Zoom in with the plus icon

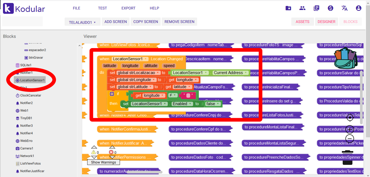click(350, 129)
